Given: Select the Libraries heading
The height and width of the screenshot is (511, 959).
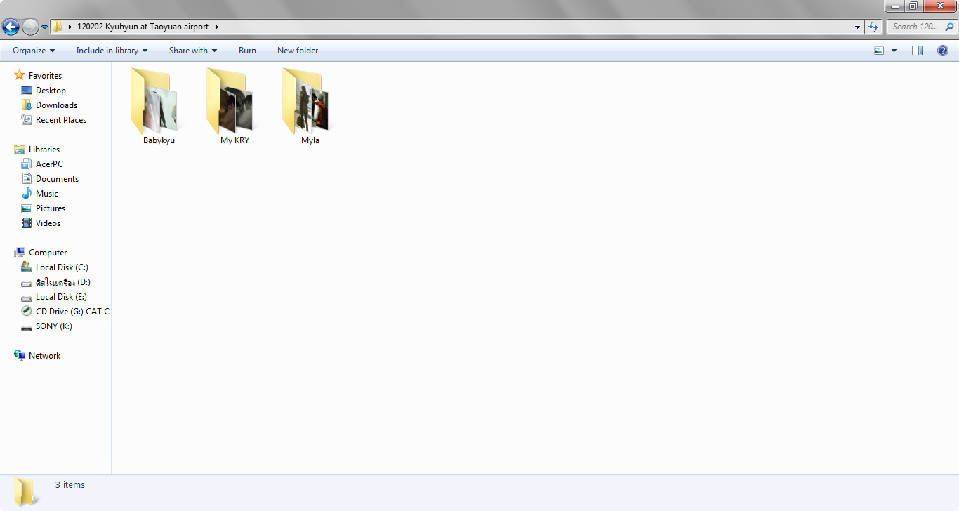Looking at the screenshot, I should [44, 150].
